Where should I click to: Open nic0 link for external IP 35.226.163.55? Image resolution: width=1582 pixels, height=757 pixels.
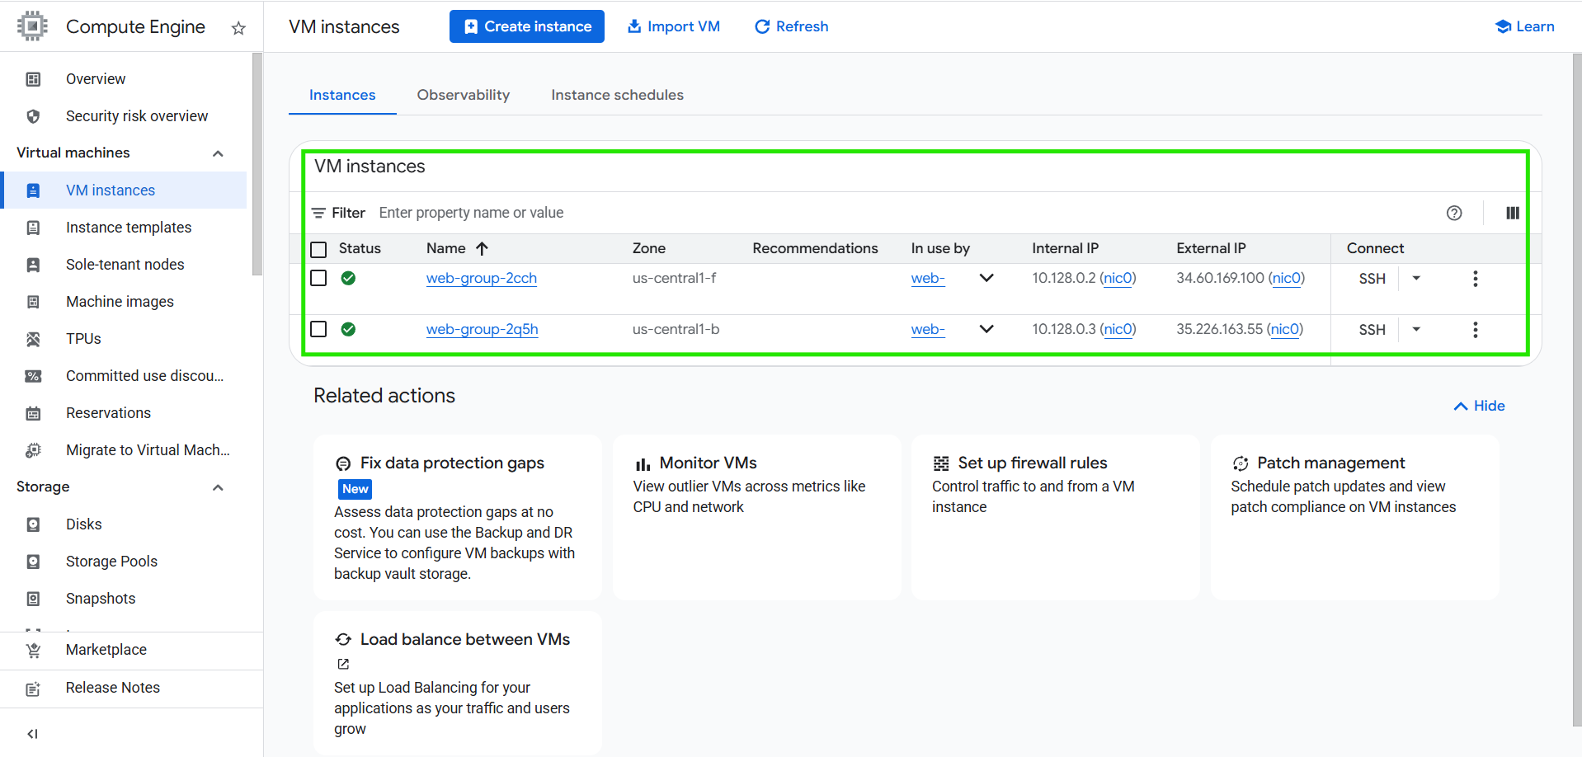pos(1285,329)
